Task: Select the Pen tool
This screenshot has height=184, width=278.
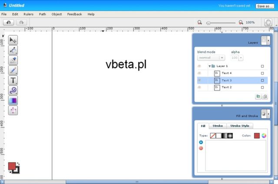Action: coord(13,60)
